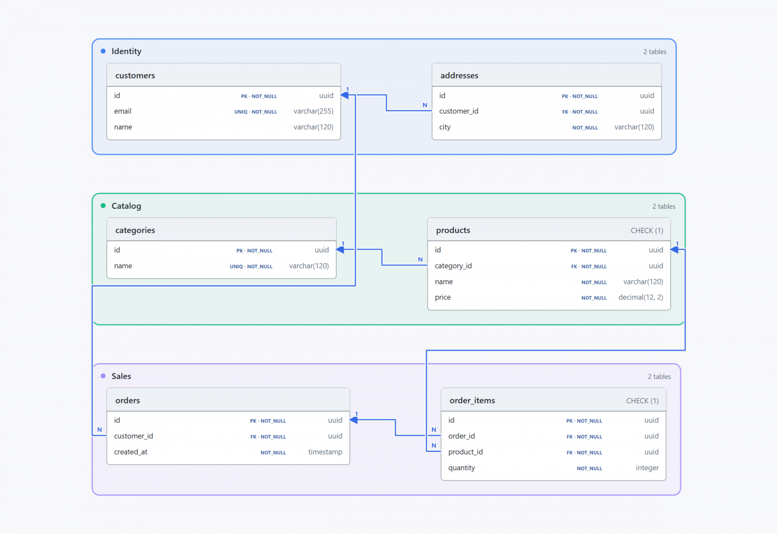Select the id field name in order_items
Image resolution: width=777 pixels, height=534 pixels.
tap(451, 420)
